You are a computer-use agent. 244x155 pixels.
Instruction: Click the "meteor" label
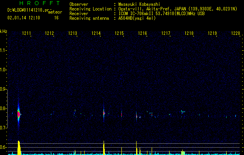[x=55, y=12]
